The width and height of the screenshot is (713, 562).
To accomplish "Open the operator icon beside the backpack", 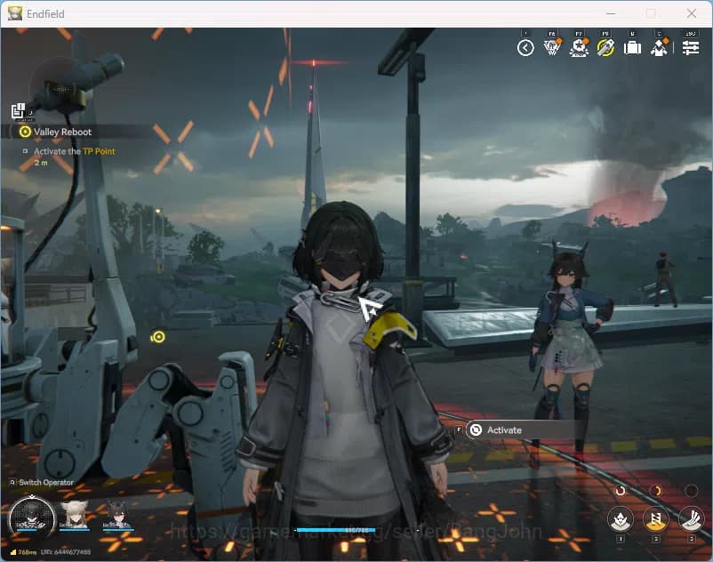I will (660, 48).
